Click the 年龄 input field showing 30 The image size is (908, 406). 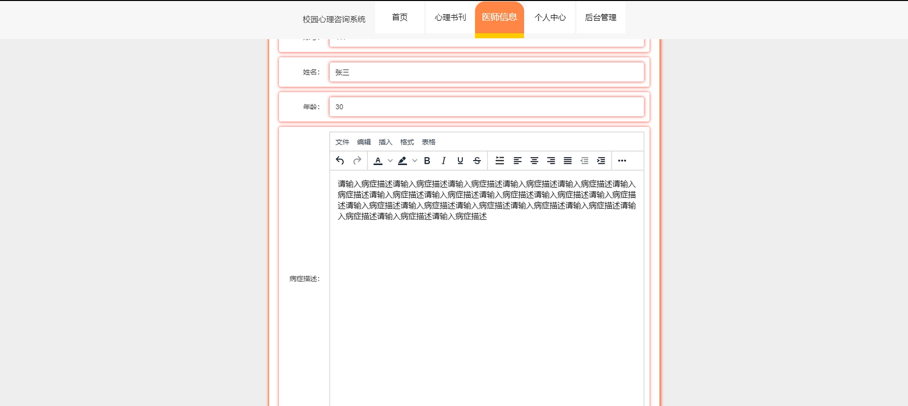487,107
